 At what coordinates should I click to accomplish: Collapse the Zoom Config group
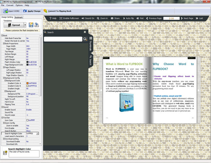pos(4,123)
